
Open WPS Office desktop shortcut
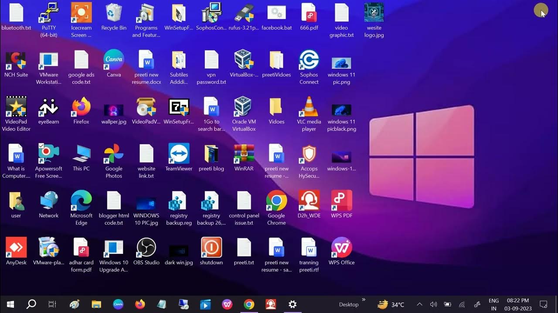341,248
